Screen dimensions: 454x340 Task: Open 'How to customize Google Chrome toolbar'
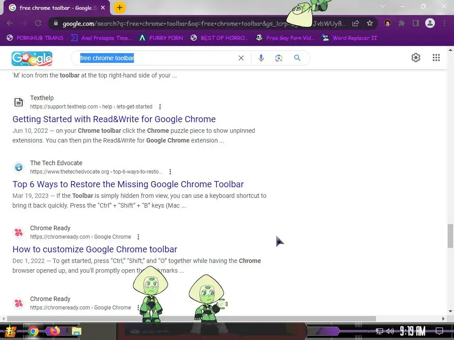coord(95,249)
